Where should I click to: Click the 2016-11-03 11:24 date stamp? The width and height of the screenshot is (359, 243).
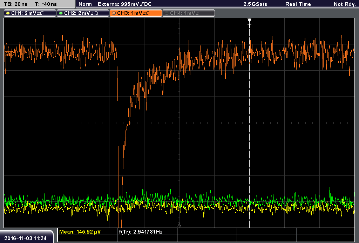pyautogui.click(x=25, y=238)
